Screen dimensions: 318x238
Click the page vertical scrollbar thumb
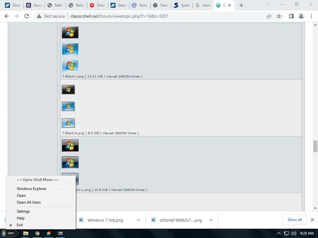click(315, 146)
